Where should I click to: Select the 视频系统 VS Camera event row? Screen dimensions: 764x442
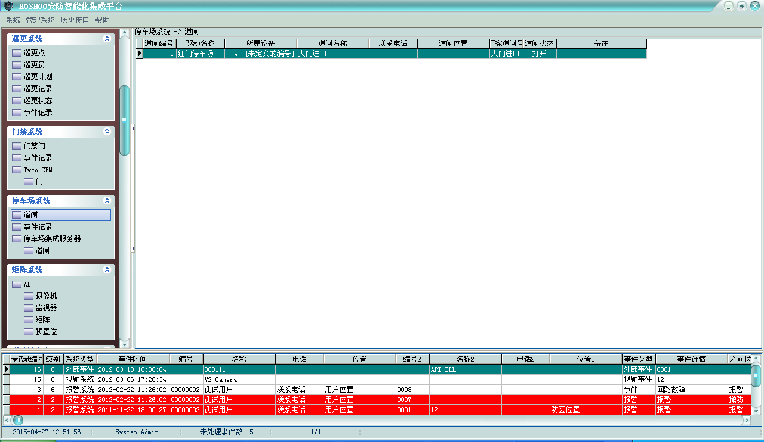tap(239, 379)
